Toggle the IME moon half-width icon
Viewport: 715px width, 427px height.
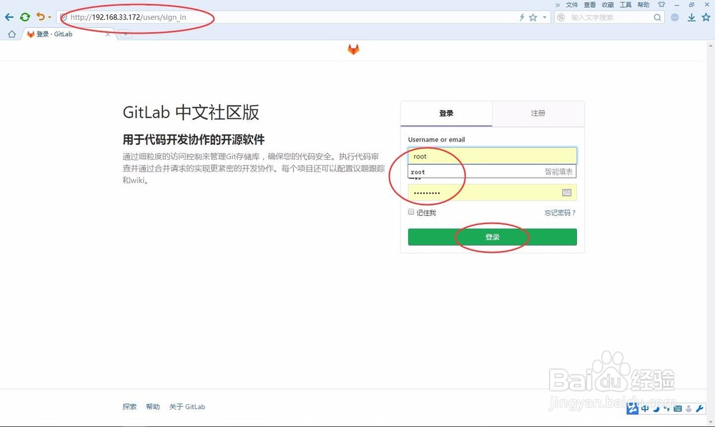656,408
